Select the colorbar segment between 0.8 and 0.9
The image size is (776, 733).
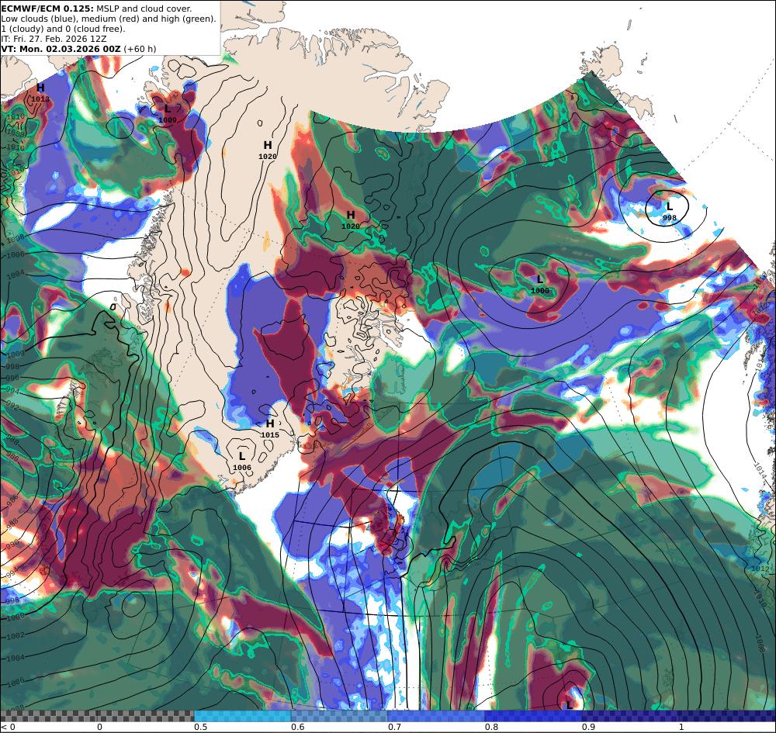532,716
